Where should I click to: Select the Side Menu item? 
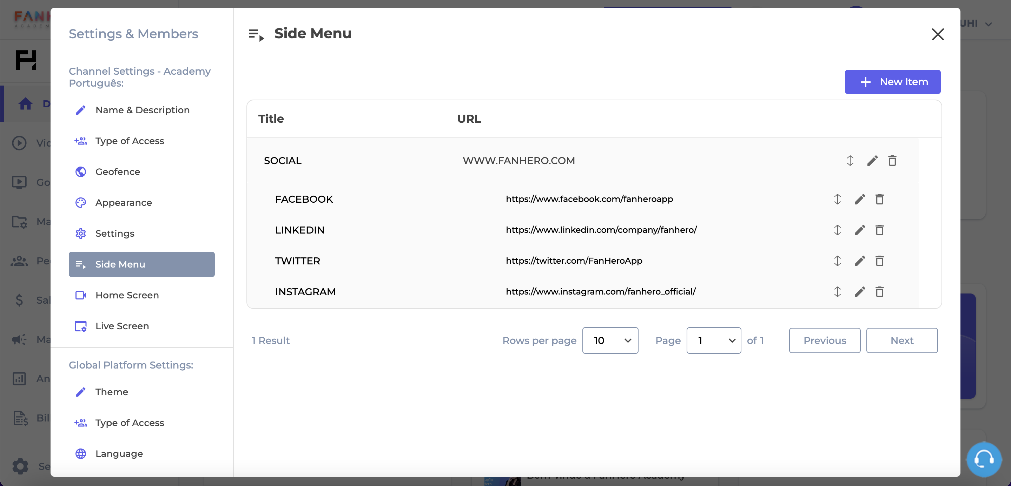point(142,264)
